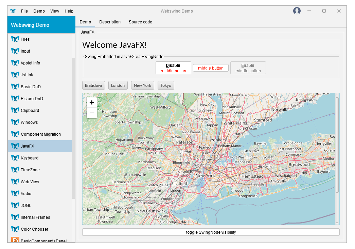Open the JOGL demo

[x=40, y=205]
